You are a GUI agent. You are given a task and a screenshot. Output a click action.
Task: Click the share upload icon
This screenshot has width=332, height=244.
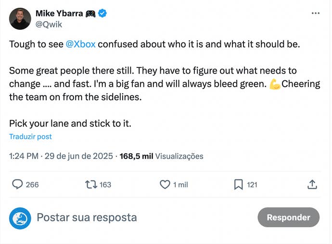click(x=312, y=184)
